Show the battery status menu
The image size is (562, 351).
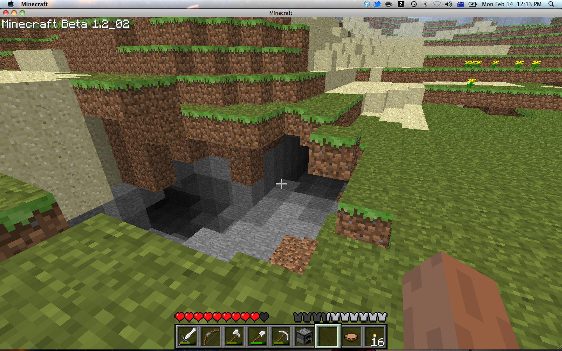coord(473,4)
